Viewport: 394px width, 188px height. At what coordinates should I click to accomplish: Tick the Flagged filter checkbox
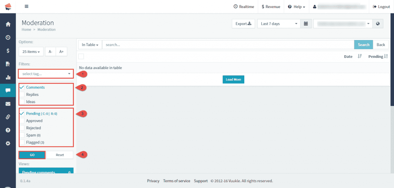coord(22,142)
